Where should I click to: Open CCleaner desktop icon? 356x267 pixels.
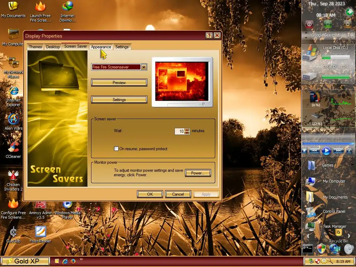[13, 150]
